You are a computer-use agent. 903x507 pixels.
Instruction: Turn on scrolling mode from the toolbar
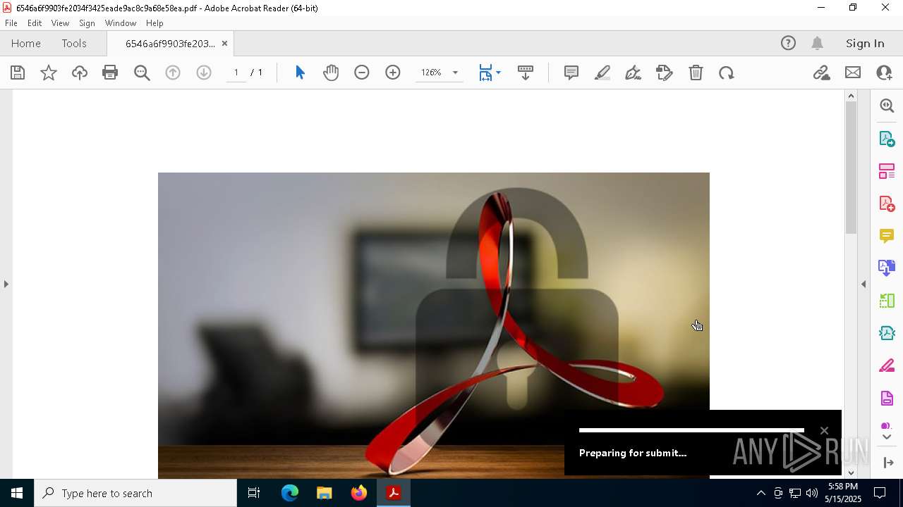click(526, 73)
